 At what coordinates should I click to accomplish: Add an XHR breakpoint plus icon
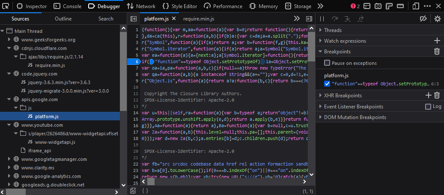429,96
